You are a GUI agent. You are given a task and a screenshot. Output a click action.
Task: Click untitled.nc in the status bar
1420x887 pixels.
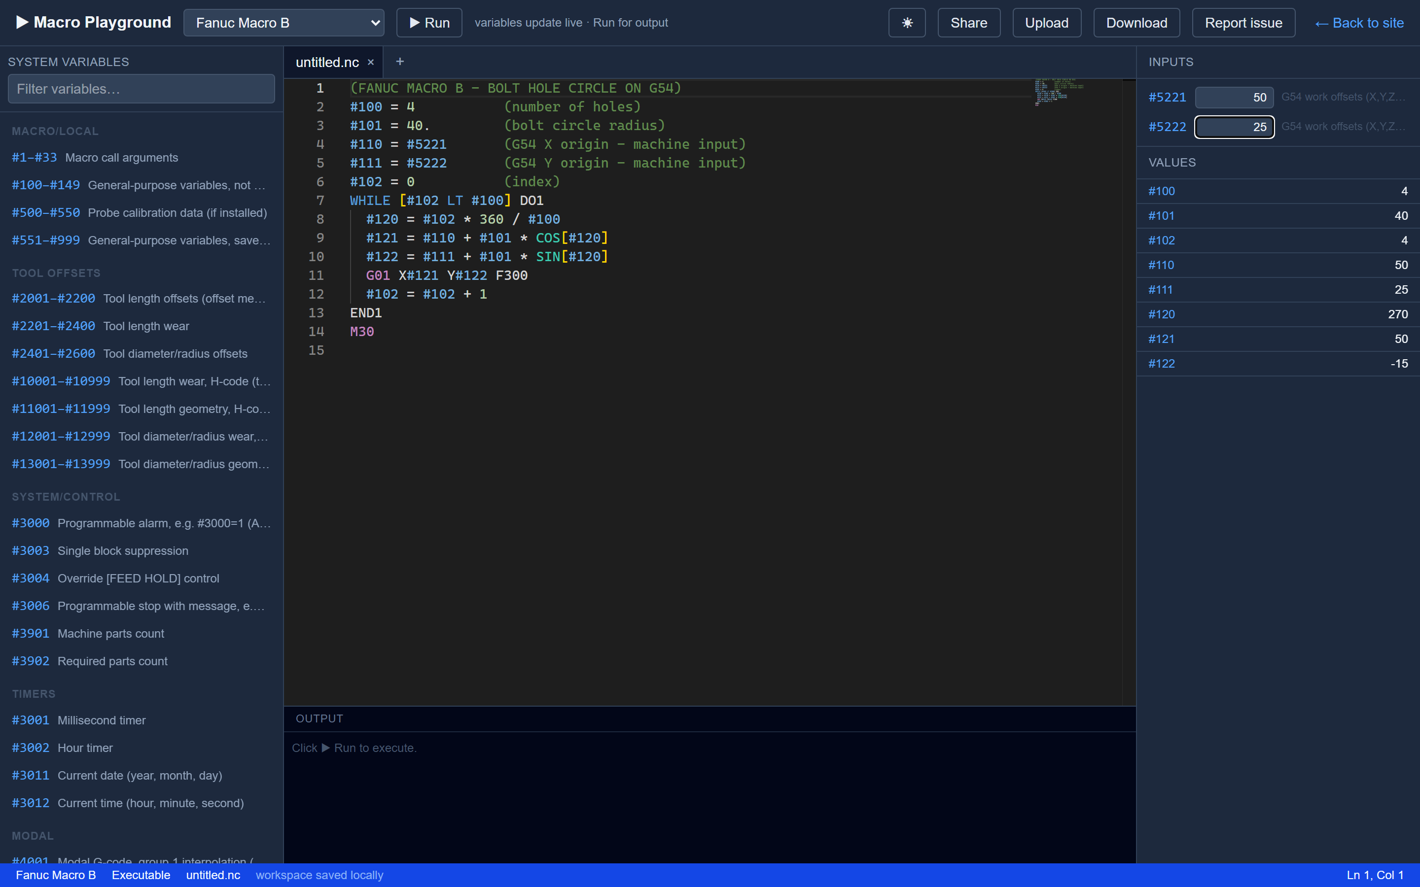[213, 875]
